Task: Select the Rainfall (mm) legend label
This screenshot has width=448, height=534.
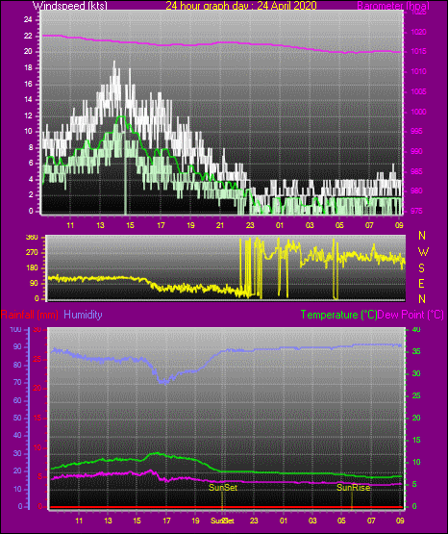Action: (30, 315)
